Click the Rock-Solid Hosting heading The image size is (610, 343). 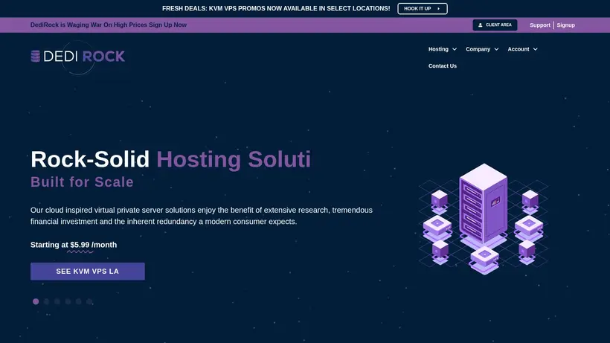click(171, 159)
